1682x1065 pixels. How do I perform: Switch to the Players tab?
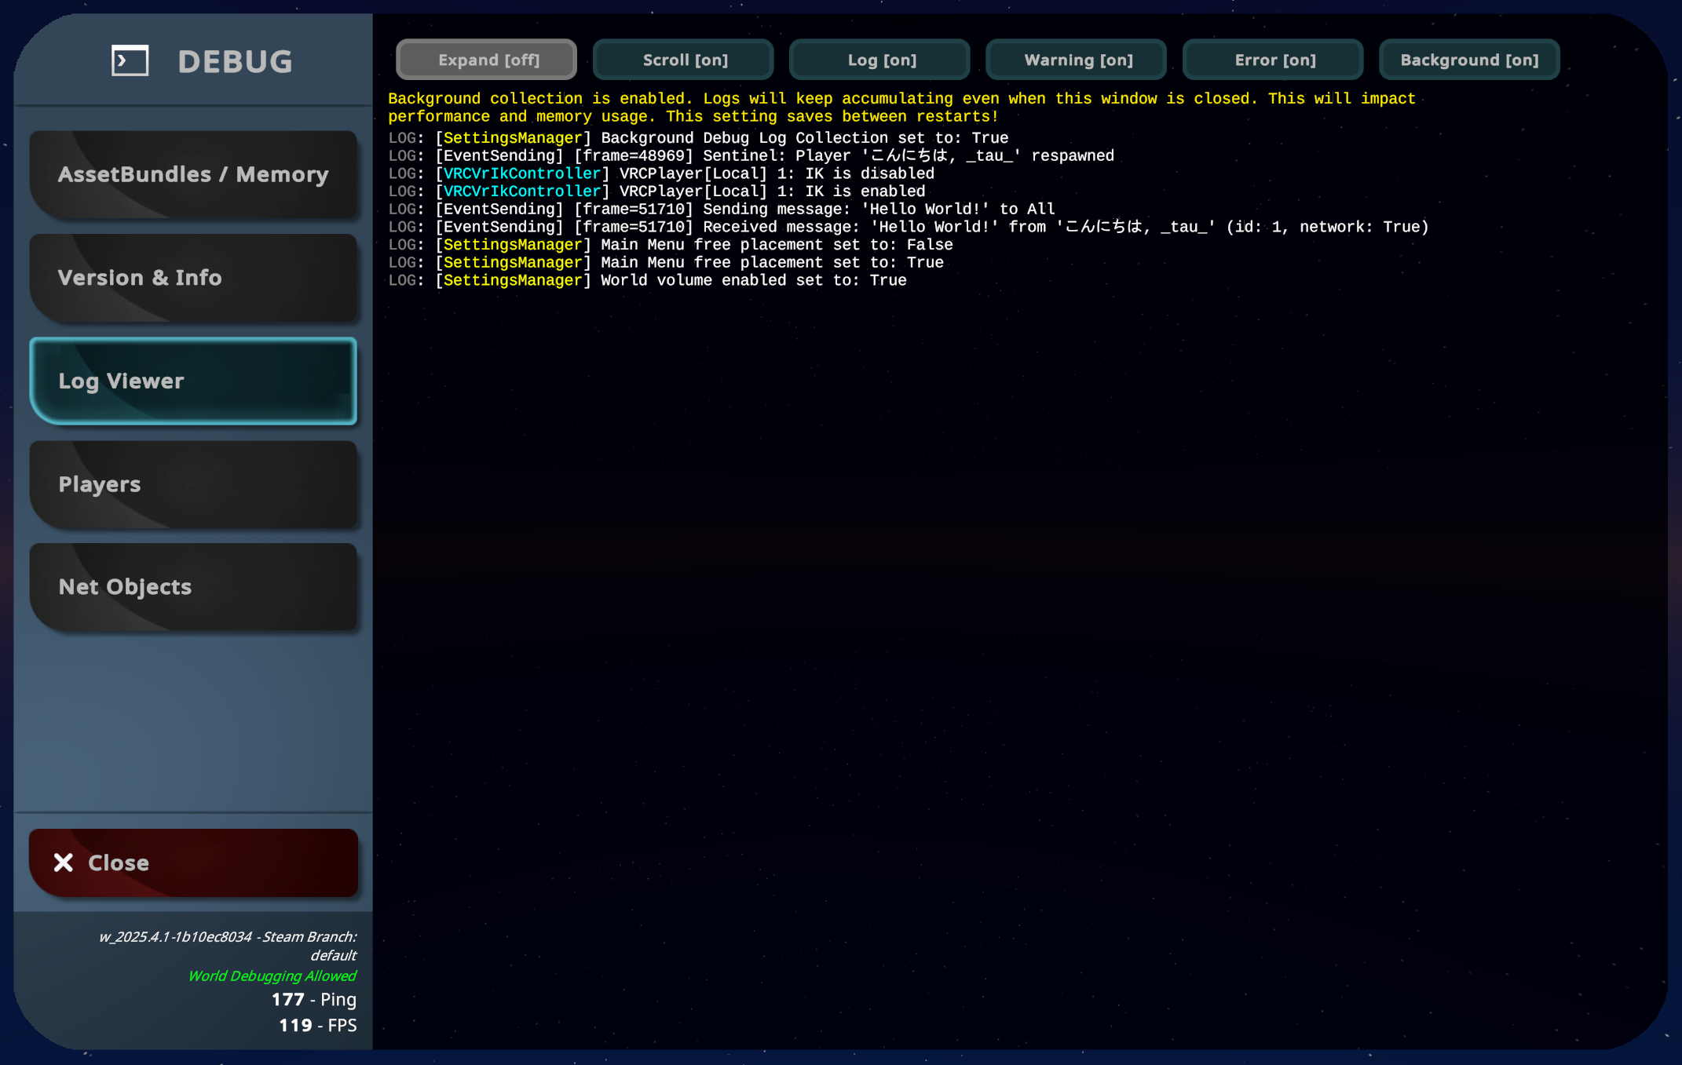[x=193, y=483]
